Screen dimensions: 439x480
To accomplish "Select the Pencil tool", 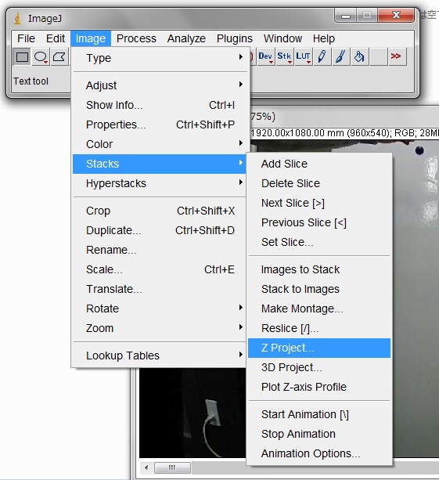I will tap(322, 56).
